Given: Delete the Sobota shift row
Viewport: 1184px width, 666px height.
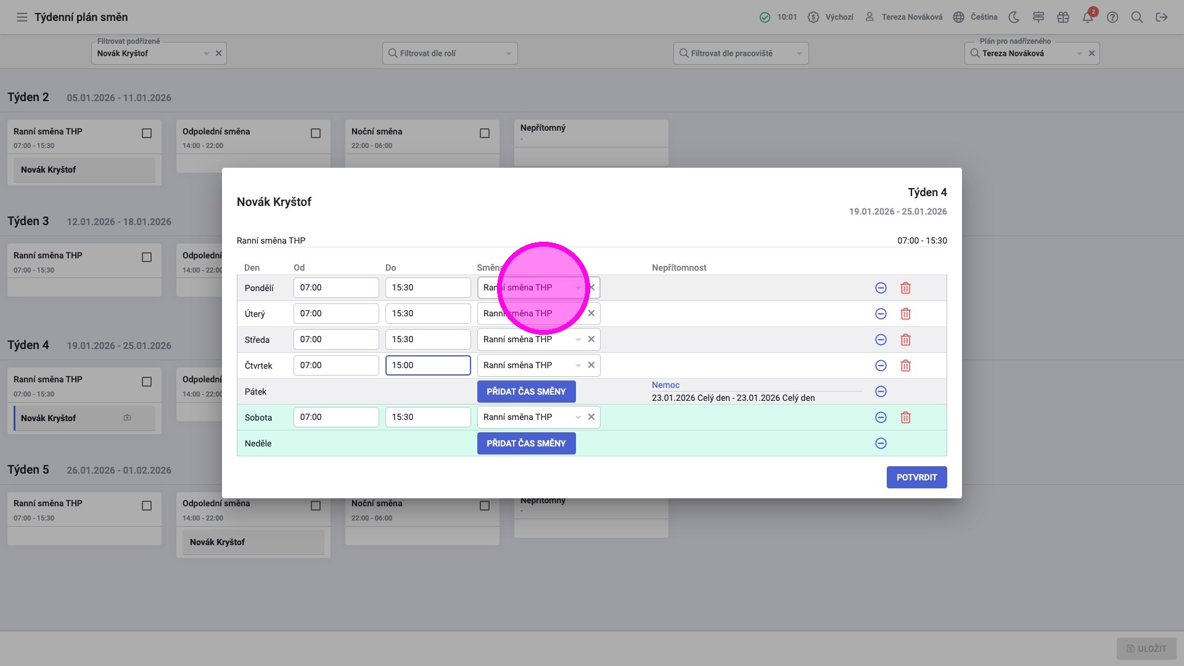Looking at the screenshot, I should pyautogui.click(x=905, y=417).
